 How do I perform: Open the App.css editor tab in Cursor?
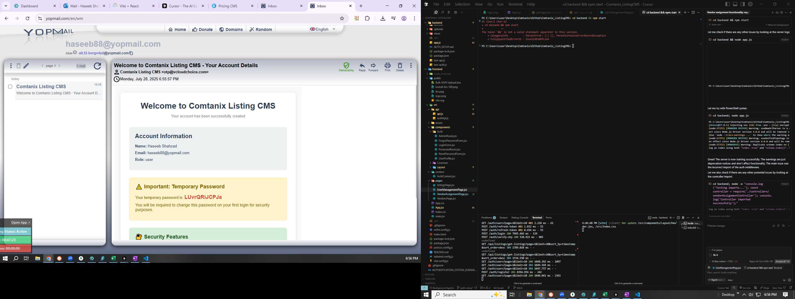click(x=516, y=13)
